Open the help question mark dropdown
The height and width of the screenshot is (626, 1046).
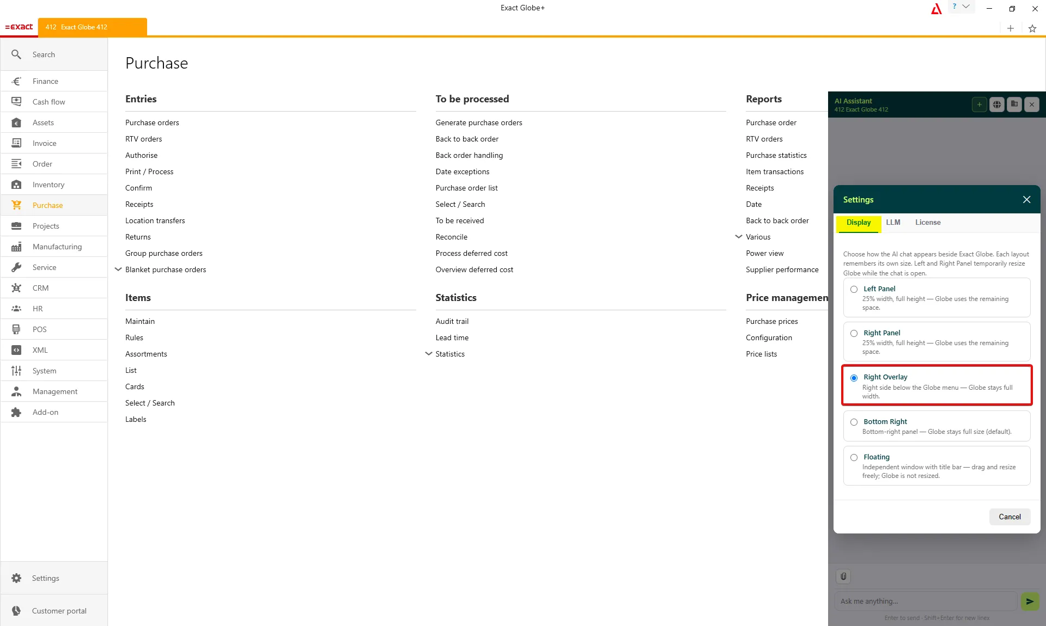961,7
